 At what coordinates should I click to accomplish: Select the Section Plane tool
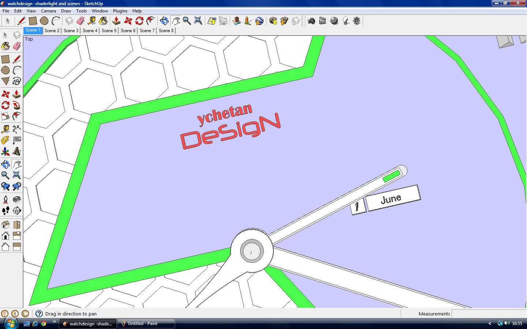(16, 211)
